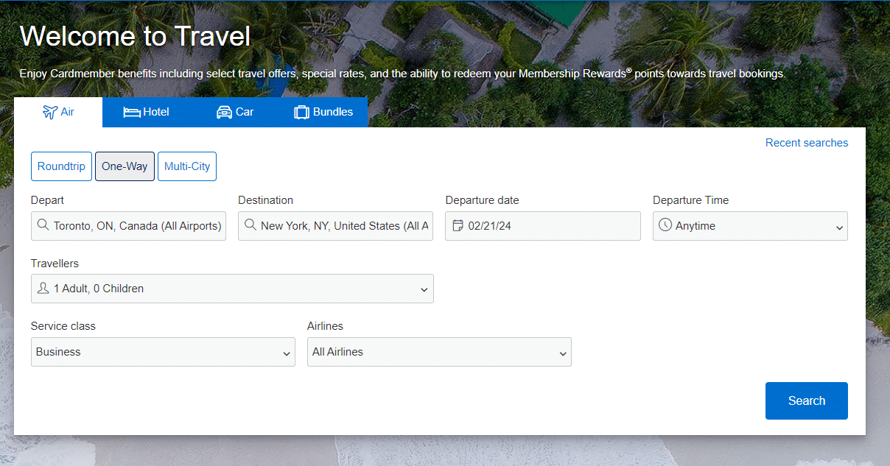
Task: Select the One-Way trip type
Action: (x=125, y=166)
